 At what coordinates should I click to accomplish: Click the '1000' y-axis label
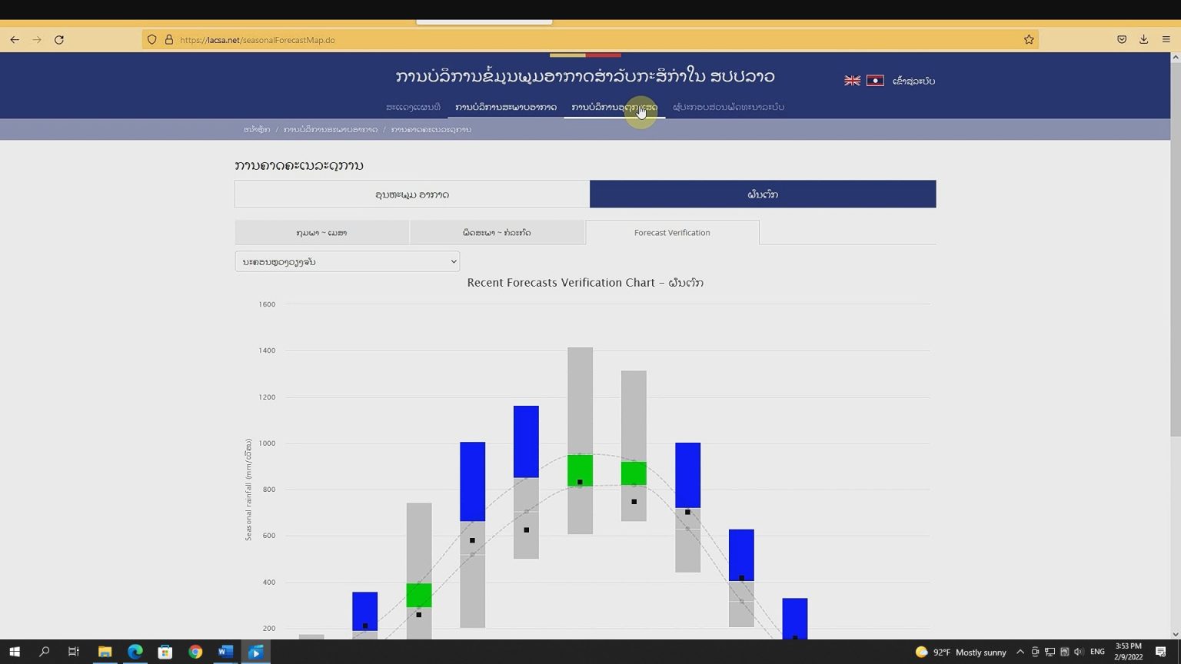267,443
